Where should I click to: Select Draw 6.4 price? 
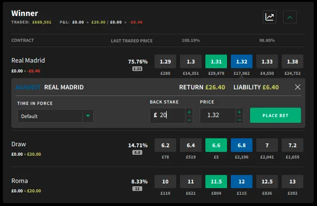point(191,145)
